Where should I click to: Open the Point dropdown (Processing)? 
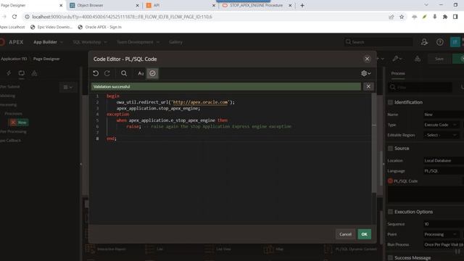[x=441, y=234]
